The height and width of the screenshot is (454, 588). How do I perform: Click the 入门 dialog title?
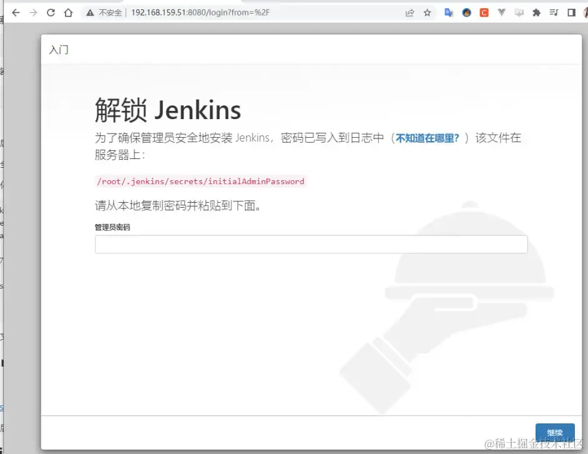point(59,50)
